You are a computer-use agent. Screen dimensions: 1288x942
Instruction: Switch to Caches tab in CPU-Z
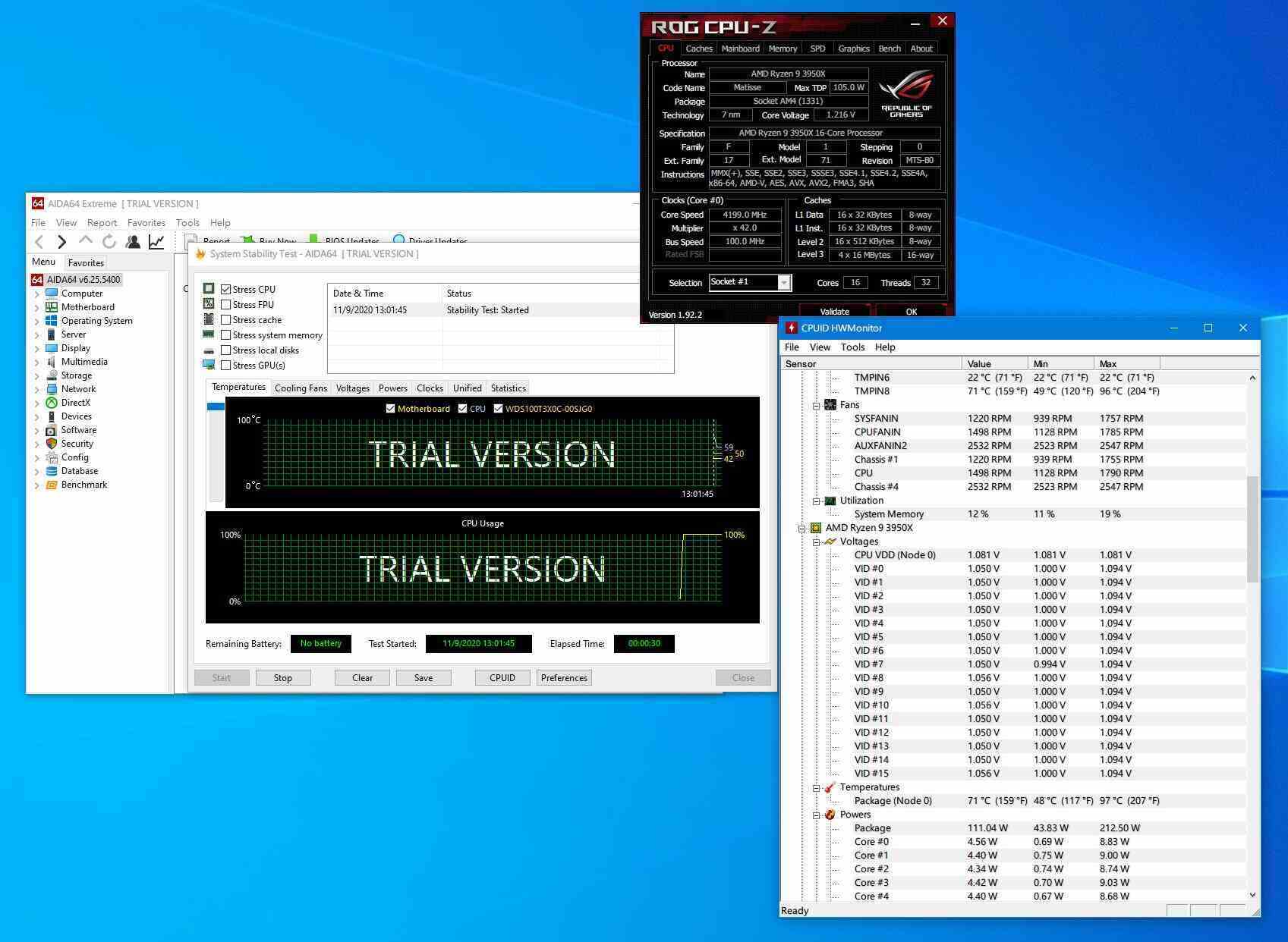[x=699, y=49]
